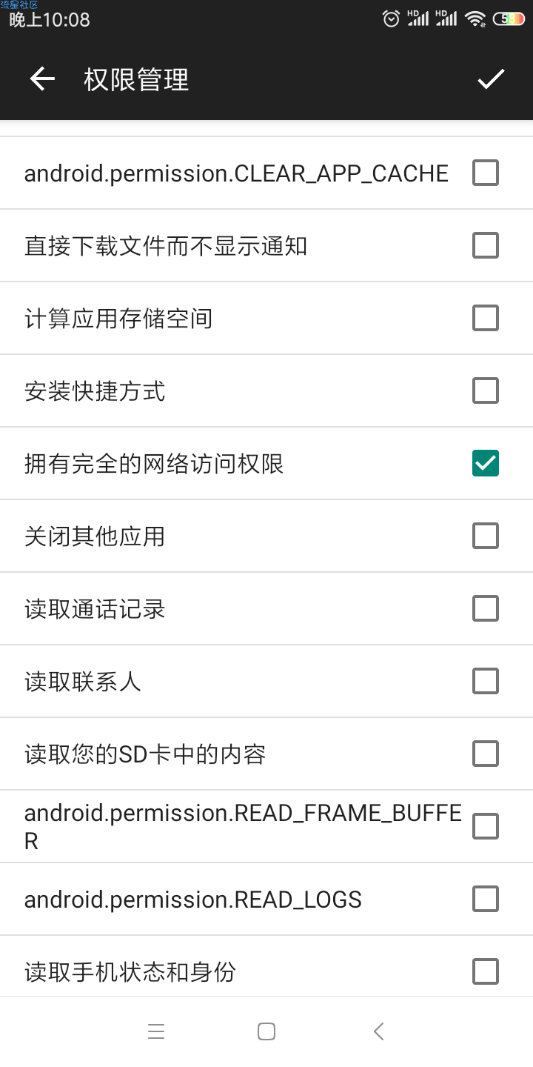Image resolution: width=533 pixels, height=1067 pixels.
Task: Tap the alarm icon in status bar
Action: 392,19
